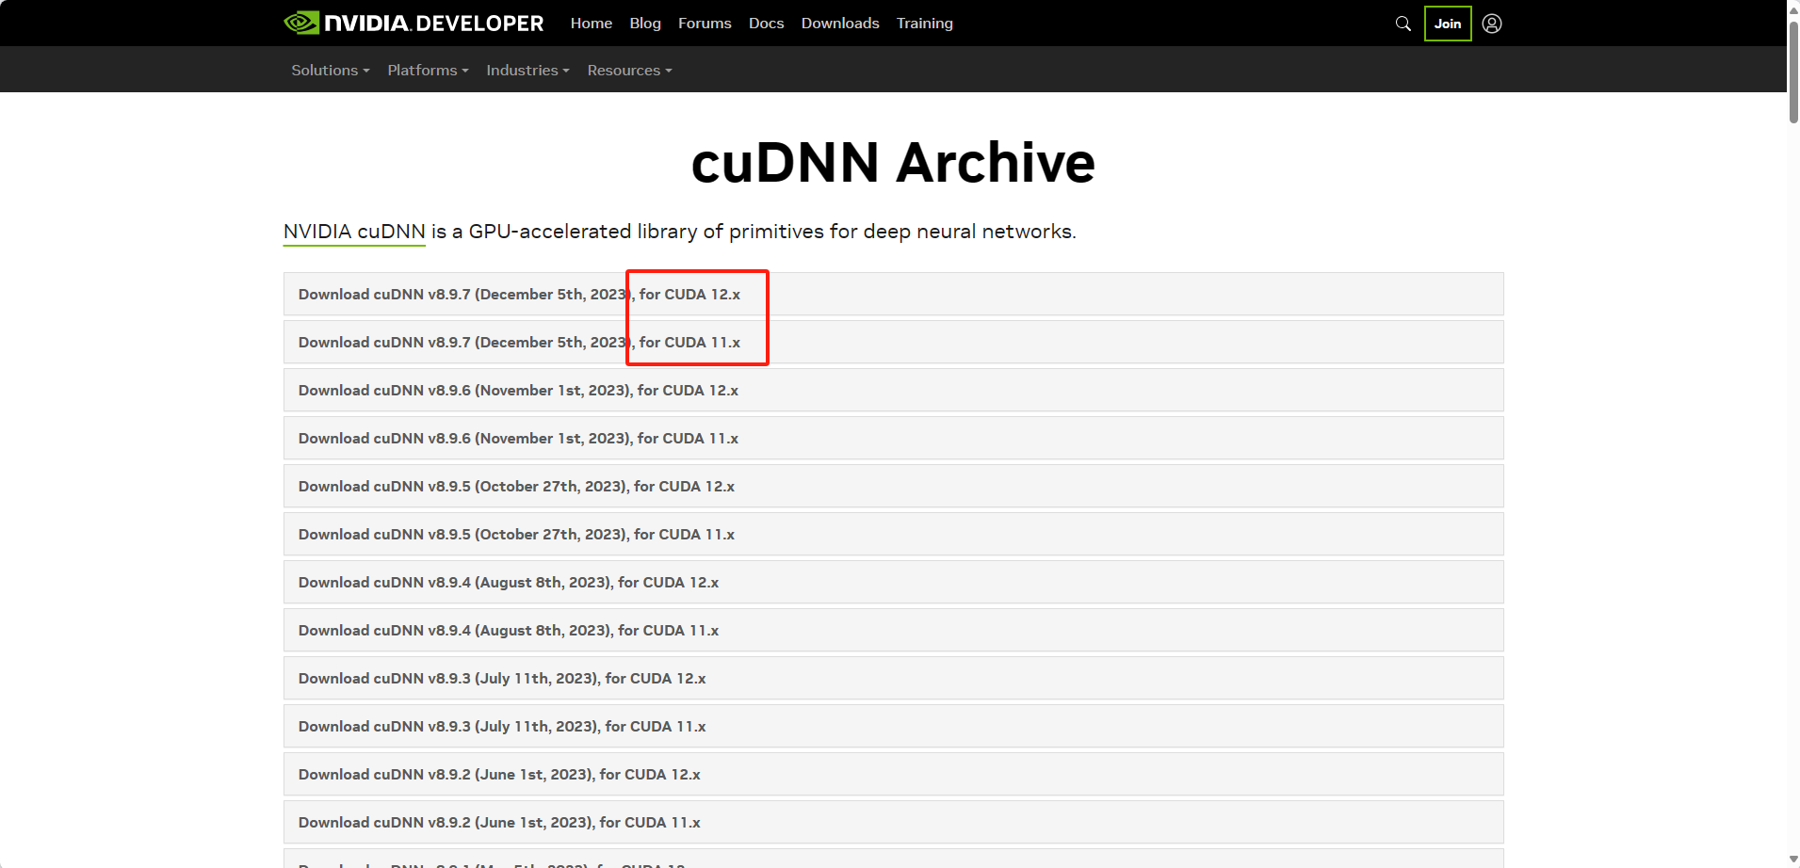This screenshot has width=1800, height=868.
Task: Open the Industries dropdown
Action: point(527,70)
